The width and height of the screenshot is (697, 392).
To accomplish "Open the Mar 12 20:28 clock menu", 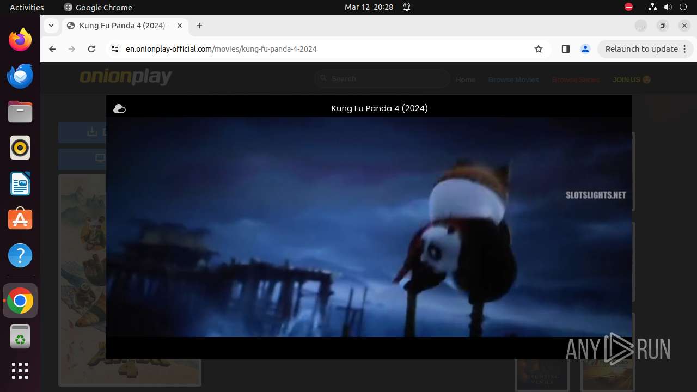I will [x=369, y=7].
